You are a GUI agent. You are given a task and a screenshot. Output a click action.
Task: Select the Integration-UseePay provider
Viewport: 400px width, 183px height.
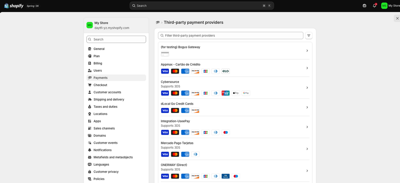[x=235, y=127]
